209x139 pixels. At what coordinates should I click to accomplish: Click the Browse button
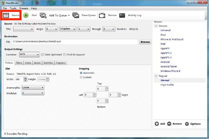(145, 42)
